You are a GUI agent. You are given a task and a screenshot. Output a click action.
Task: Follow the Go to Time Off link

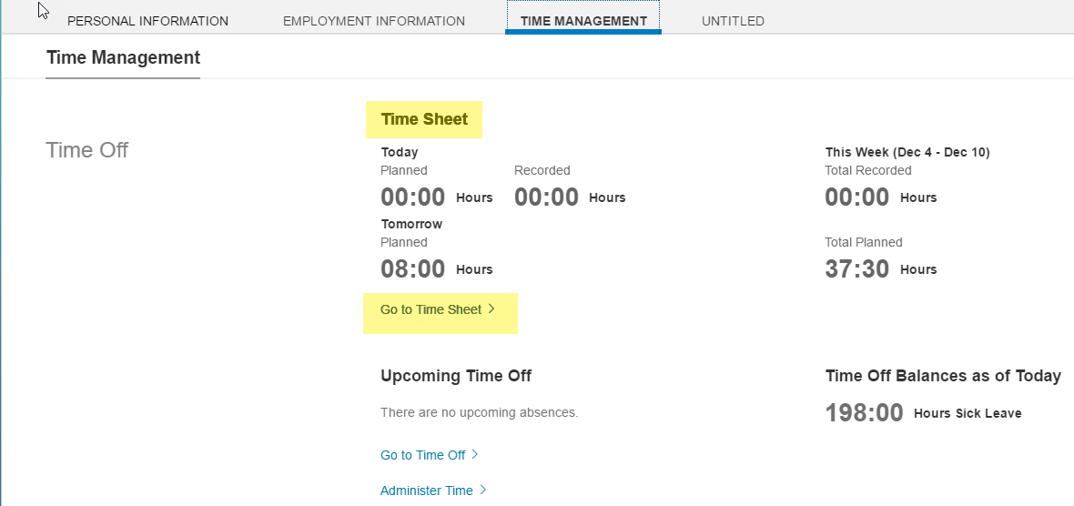click(x=422, y=455)
